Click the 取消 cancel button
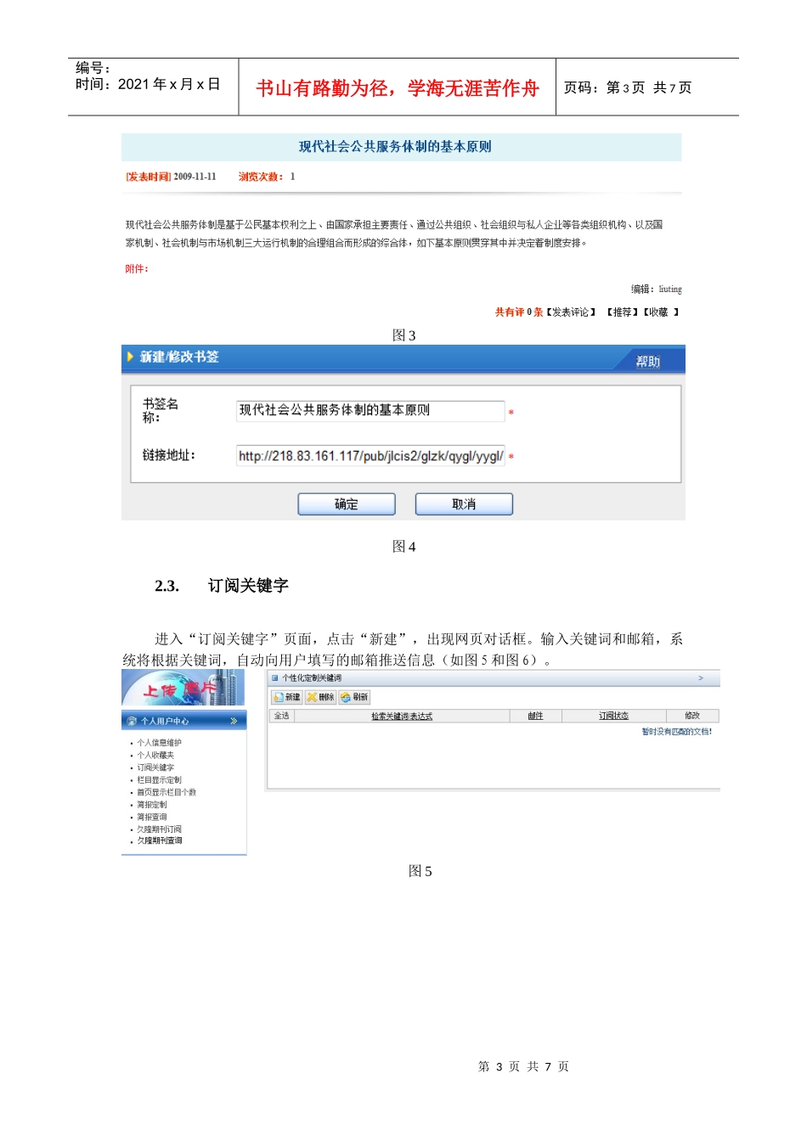The height and width of the screenshot is (1141, 807). click(x=464, y=504)
